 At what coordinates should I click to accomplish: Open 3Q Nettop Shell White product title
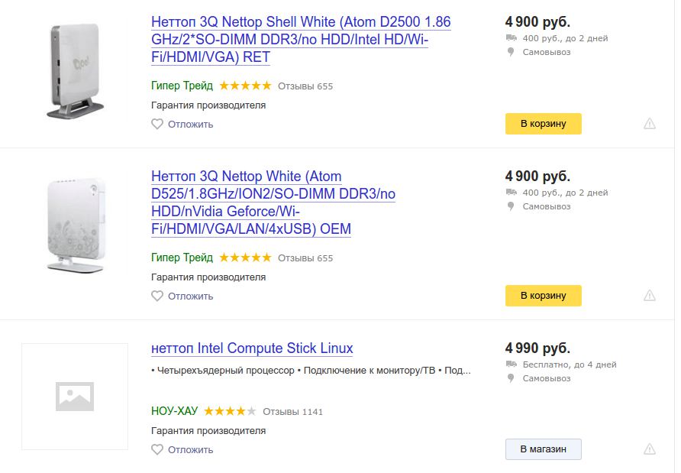(x=301, y=39)
